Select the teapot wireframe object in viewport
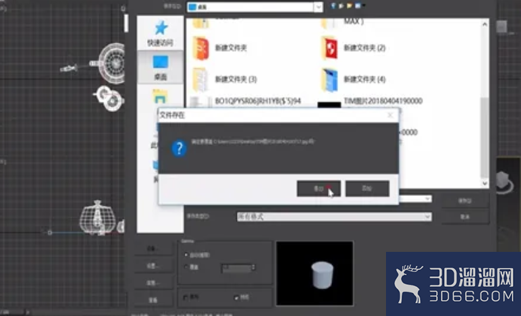The width and height of the screenshot is (521, 316). (x=97, y=217)
